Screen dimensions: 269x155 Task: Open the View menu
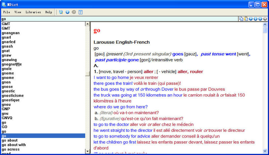[x=18, y=12]
